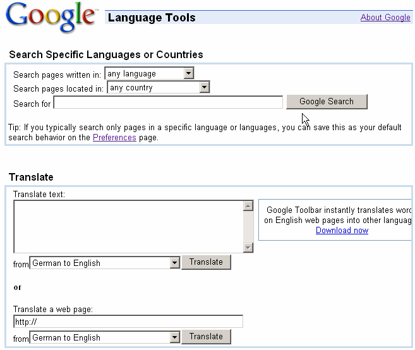Click Translate button for the web page
Image resolution: width=415 pixels, height=350 pixels.
206,337
